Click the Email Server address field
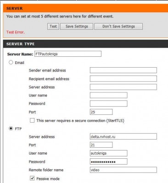Viewport: 168px width, 183px height. click(x=123, y=87)
